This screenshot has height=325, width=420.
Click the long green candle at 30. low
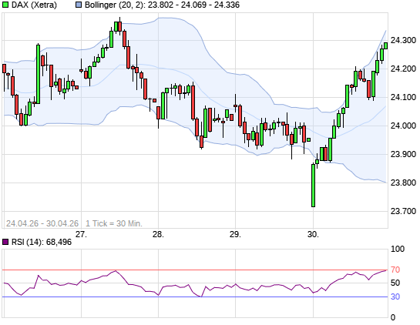point(313,186)
